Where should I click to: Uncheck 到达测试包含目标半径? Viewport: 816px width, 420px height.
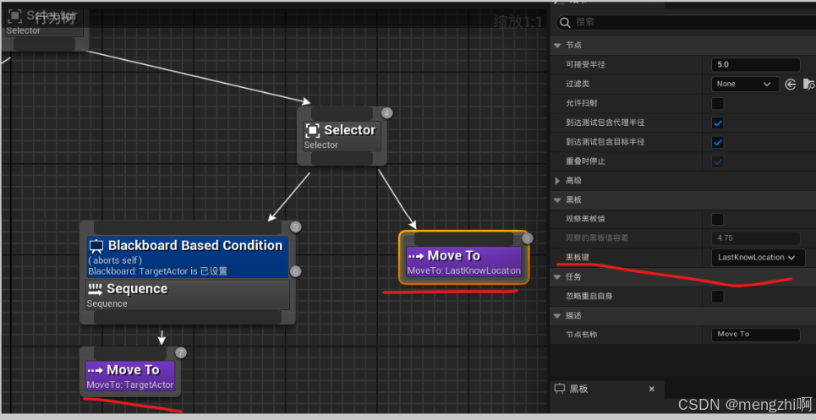[718, 142]
